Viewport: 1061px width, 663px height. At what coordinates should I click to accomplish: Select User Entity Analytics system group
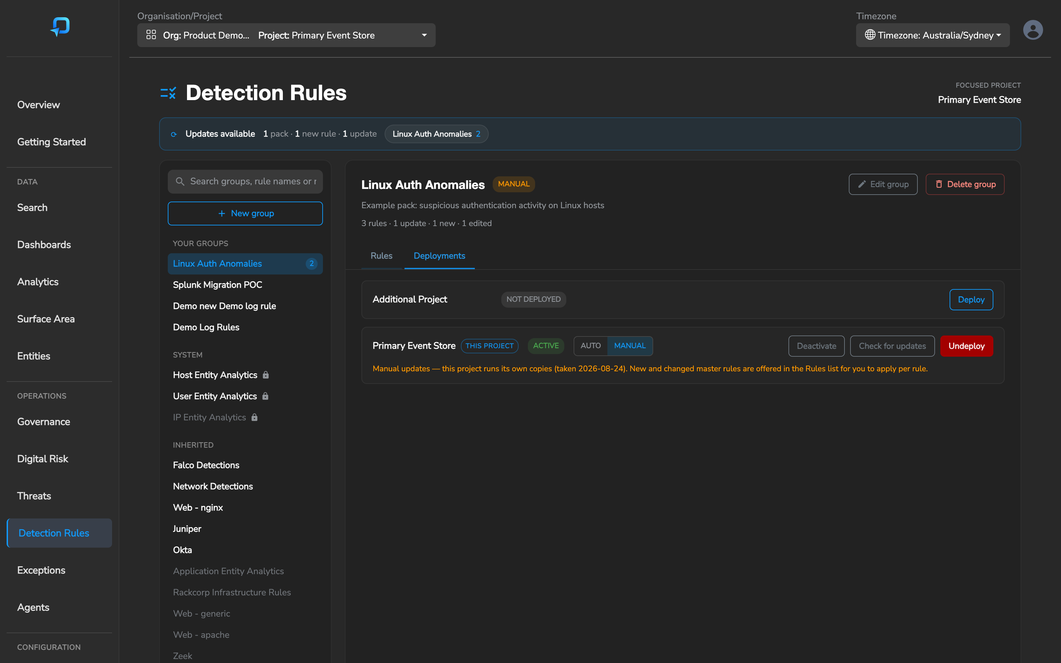coord(245,396)
